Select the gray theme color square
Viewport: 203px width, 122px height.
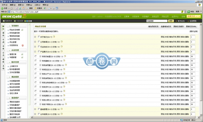coord(31,21)
